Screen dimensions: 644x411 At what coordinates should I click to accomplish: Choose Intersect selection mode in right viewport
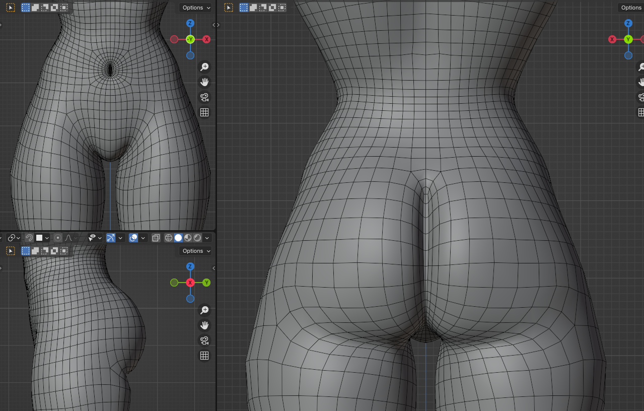[282, 8]
